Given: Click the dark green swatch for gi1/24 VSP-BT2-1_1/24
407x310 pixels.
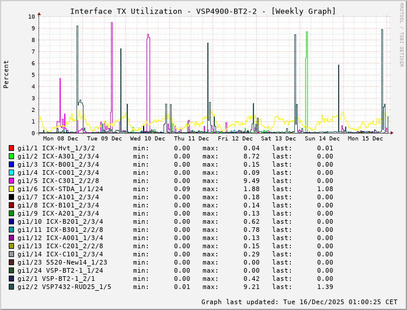Looking at the screenshot, I should point(11,270).
